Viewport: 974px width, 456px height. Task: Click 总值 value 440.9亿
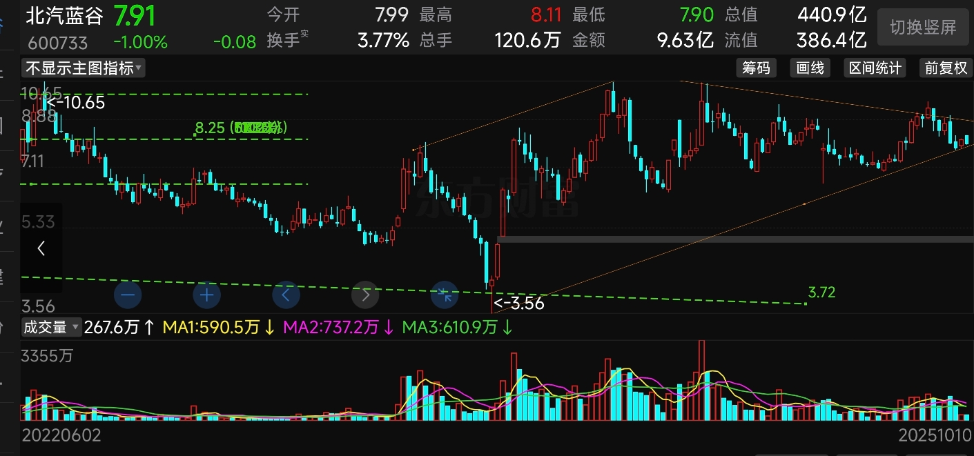(x=832, y=14)
